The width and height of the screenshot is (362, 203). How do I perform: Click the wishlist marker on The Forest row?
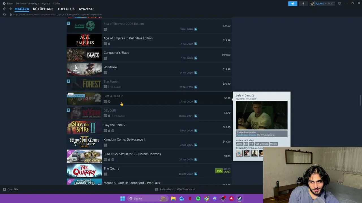68,81
